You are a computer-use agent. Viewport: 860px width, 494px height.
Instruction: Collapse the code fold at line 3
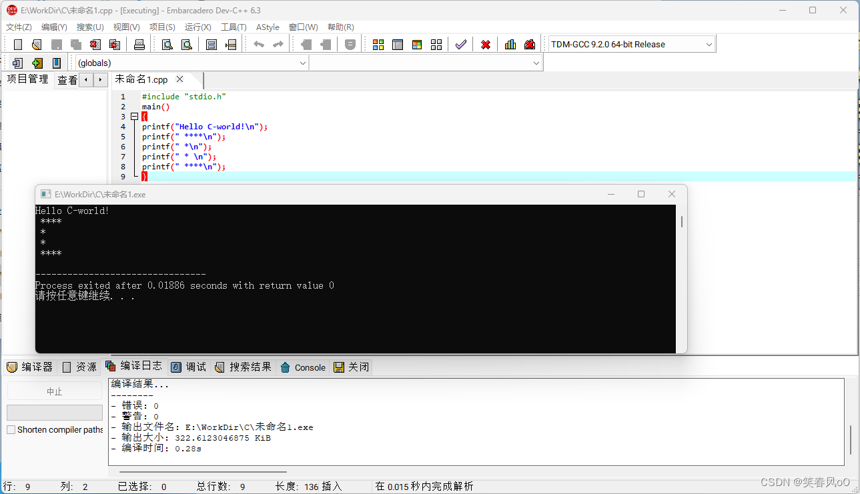pos(135,117)
